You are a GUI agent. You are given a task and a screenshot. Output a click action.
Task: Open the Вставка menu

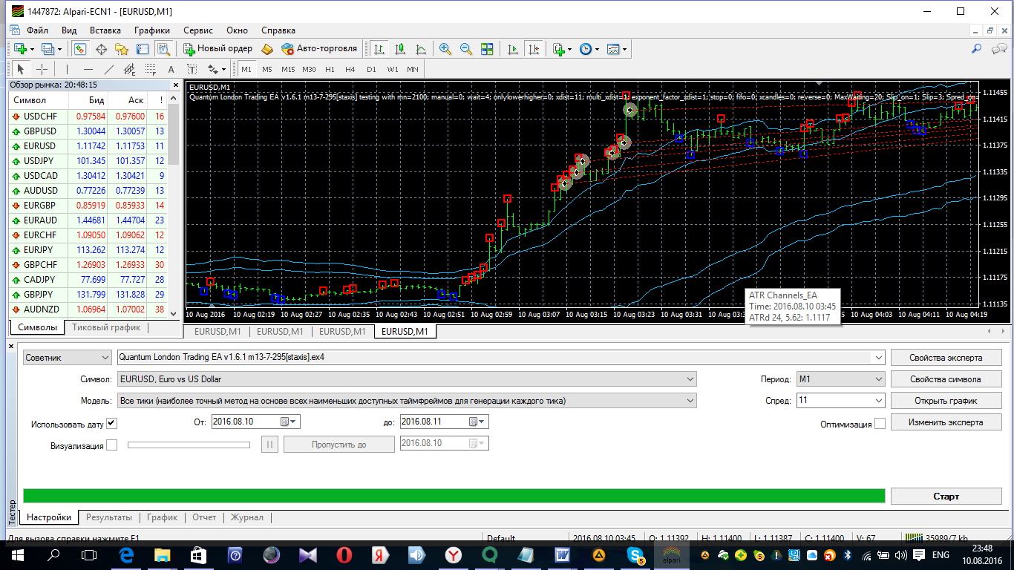[105, 30]
